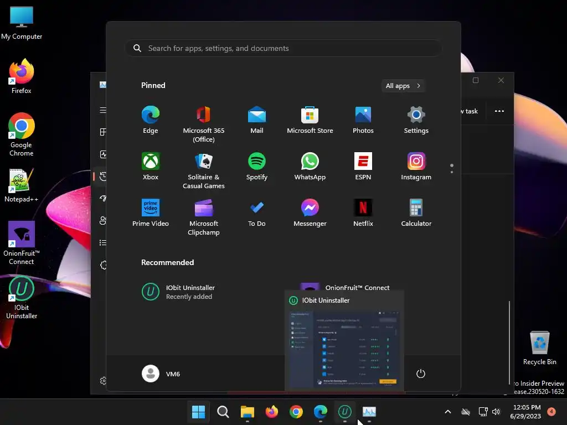Open the Calculator app
The image size is (567, 425).
coord(416,213)
